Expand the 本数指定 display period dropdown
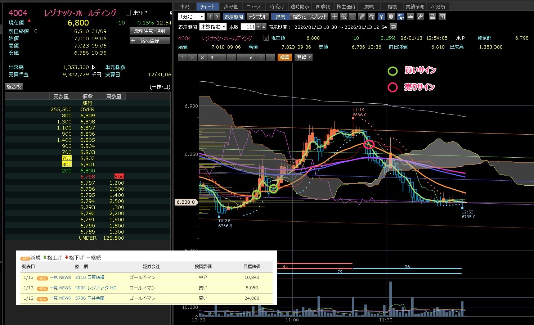The image size is (534, 325). click(213, 27)
